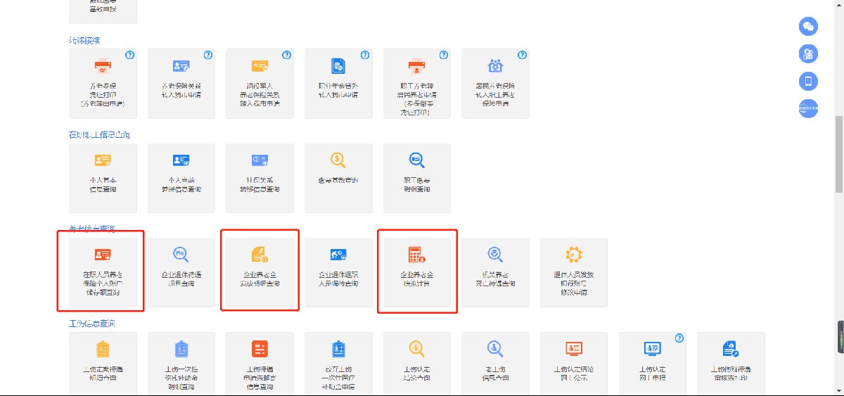844x396 pixels.
Task: Open the 养老参保凭证打印 card with printer icon
Action: tap(103, 84)
